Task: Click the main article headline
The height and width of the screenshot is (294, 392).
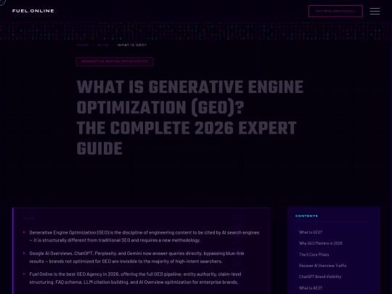Action: pyautogui.click(x=189, y=118)
